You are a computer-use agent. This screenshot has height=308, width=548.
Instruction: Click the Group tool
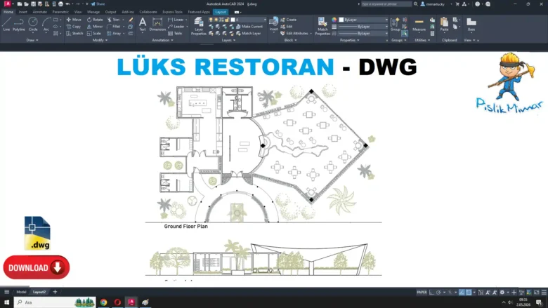396,24
